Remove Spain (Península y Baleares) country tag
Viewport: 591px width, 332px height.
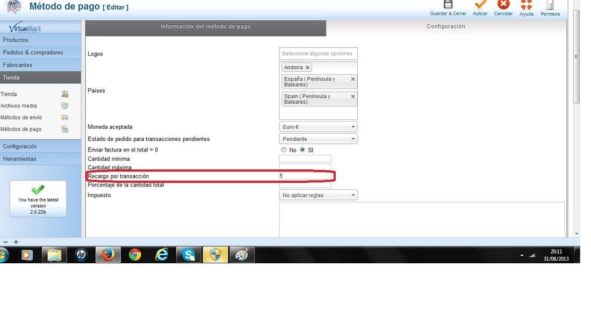[353, 97]
